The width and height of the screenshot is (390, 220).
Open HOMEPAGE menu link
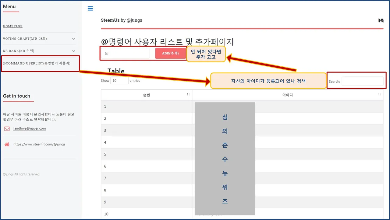13,26
